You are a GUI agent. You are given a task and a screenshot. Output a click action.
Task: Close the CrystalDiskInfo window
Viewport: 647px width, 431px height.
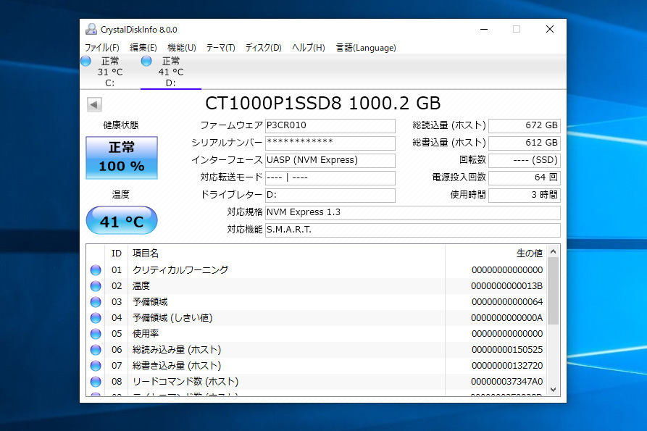(x=550, y=29)
